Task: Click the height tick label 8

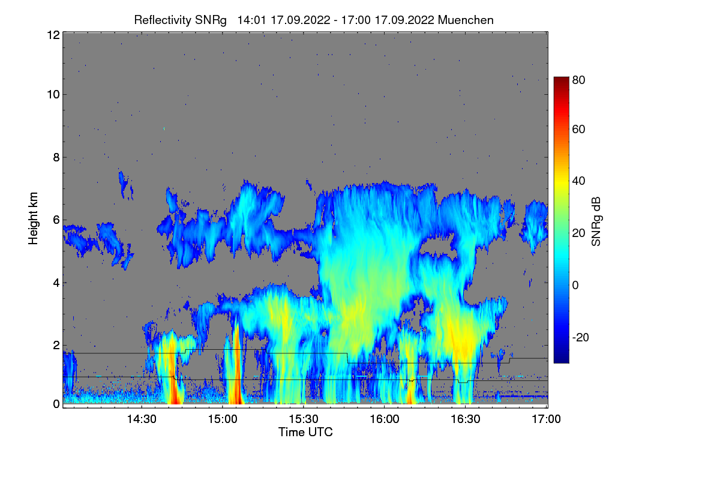Action: pyautogui.click(x=56, y=158)
